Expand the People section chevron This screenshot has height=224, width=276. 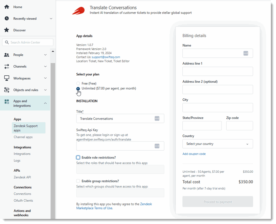(45, 55)
